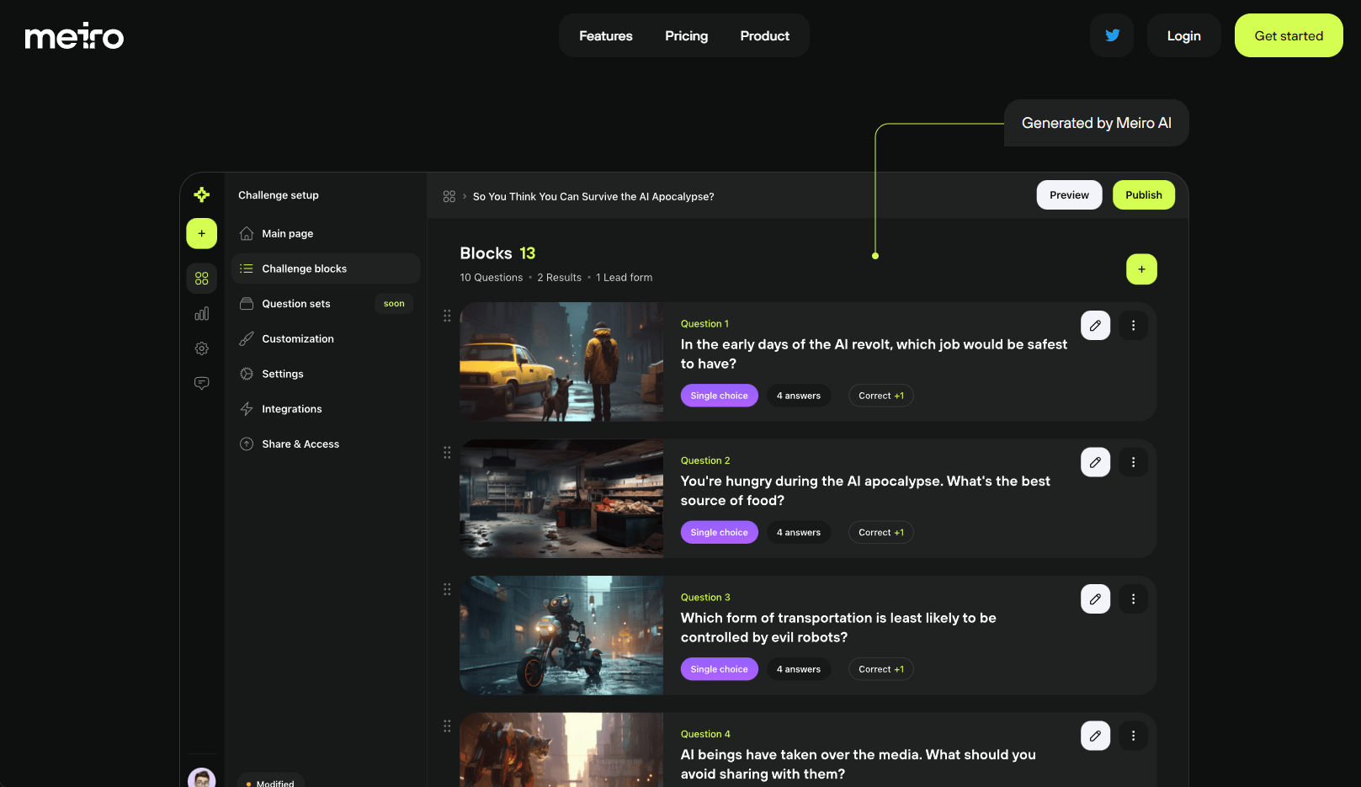
Task: Open more options menu for Question 1
Action: click(x=1133, y=325)
